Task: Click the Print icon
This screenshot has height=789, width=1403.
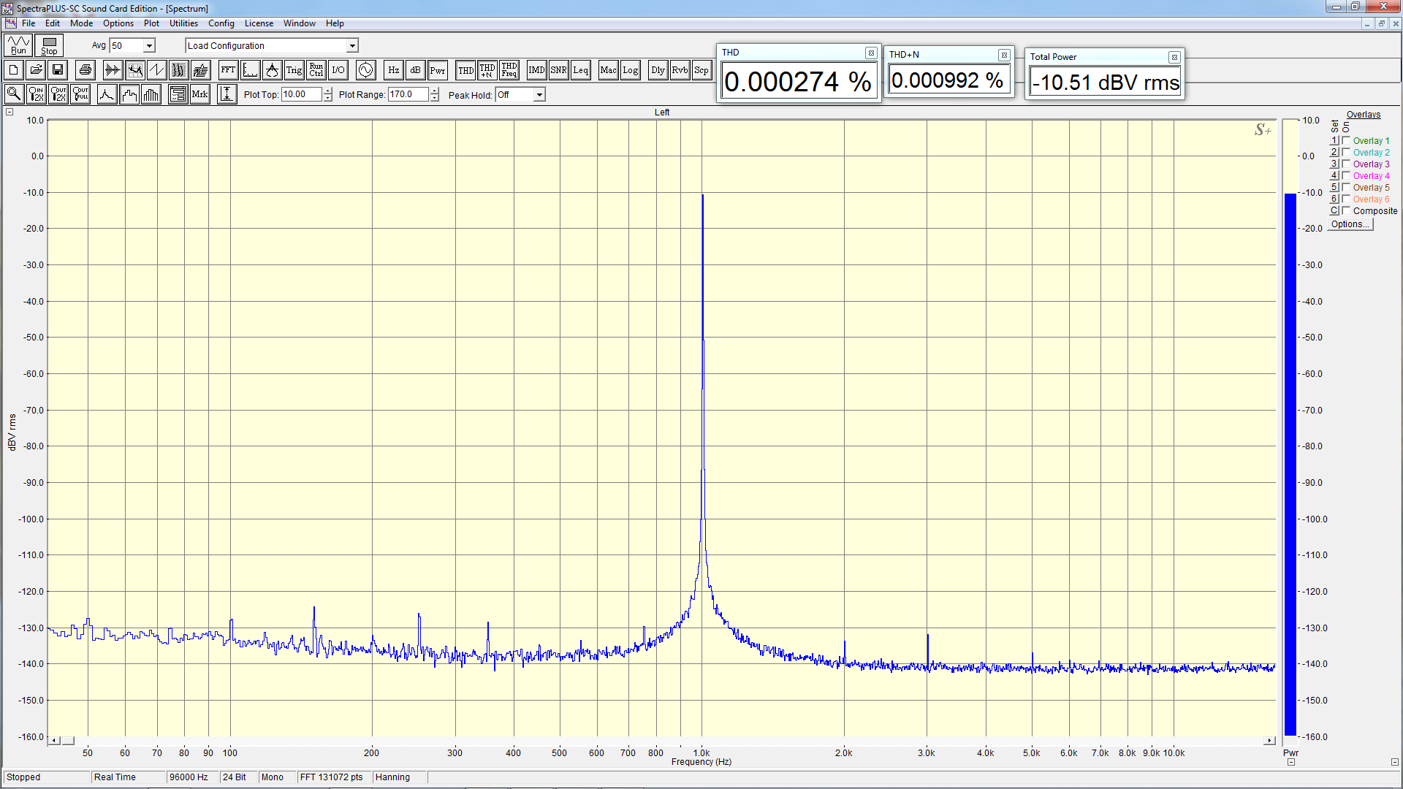Action: point(85,70)
